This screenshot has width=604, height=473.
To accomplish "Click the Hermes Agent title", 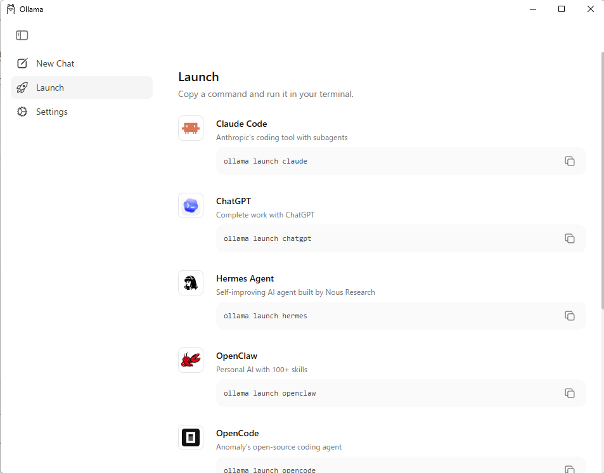I will (245, 279).
